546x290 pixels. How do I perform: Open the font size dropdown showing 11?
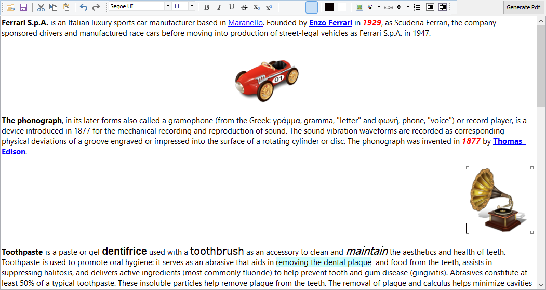(x=192, y=7)
